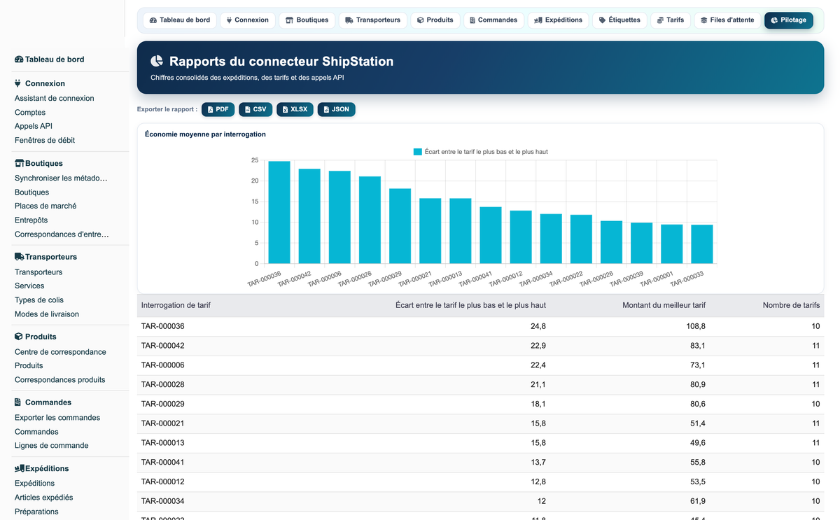Click the box icon beside sidebar Produits
This screenshot has width=840, height=520.
click(x=19, y=337)
